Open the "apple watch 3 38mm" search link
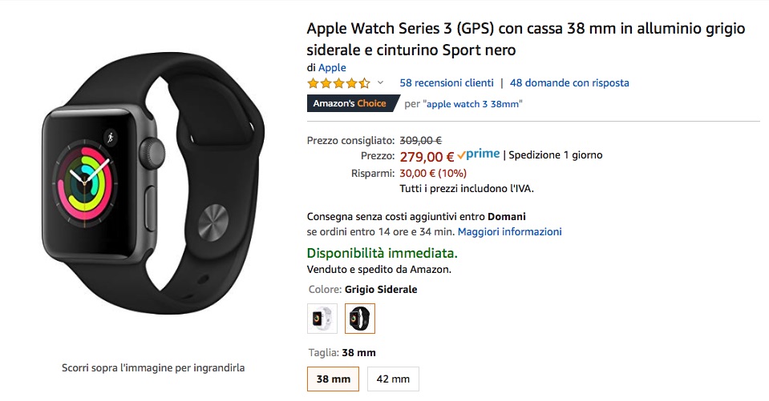 (x=473, y=103)
